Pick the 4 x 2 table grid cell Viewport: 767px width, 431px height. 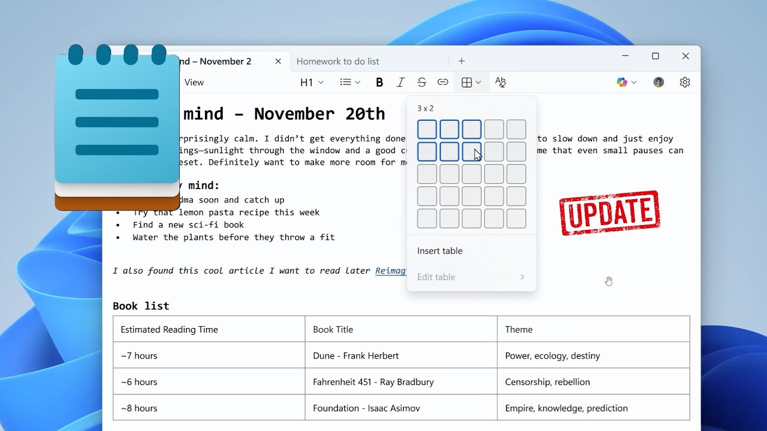[494, 151]
